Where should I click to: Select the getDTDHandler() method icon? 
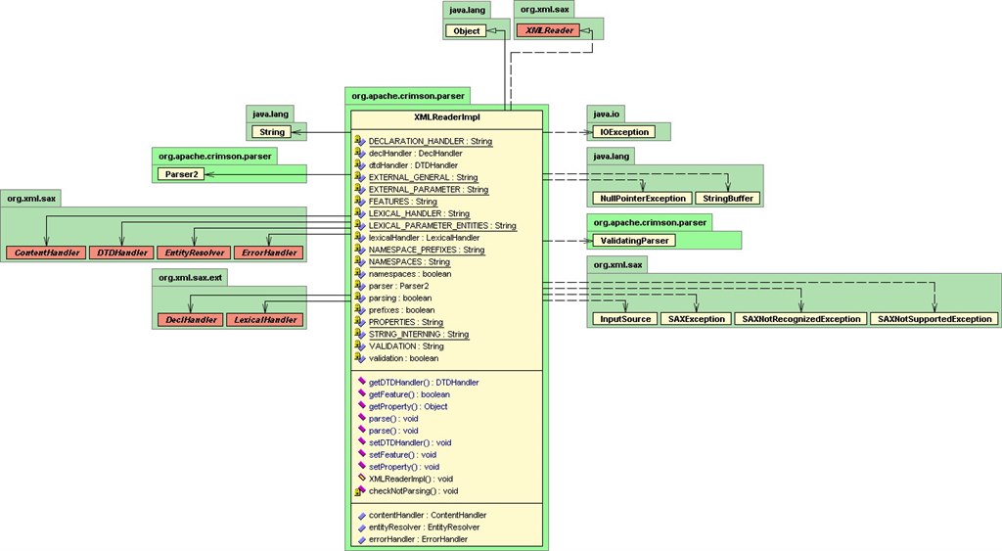pos(362,382)
